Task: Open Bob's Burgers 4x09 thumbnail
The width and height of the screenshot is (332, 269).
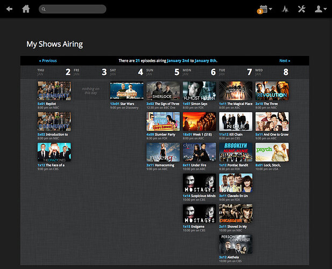Action: point(163,122)
